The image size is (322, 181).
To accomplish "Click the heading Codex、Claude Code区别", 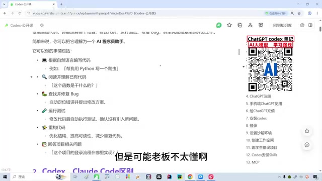I will pyautogui.click(x=88, y=170).
